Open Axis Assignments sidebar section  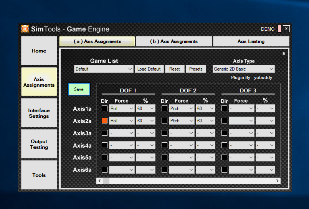point(39,82)
